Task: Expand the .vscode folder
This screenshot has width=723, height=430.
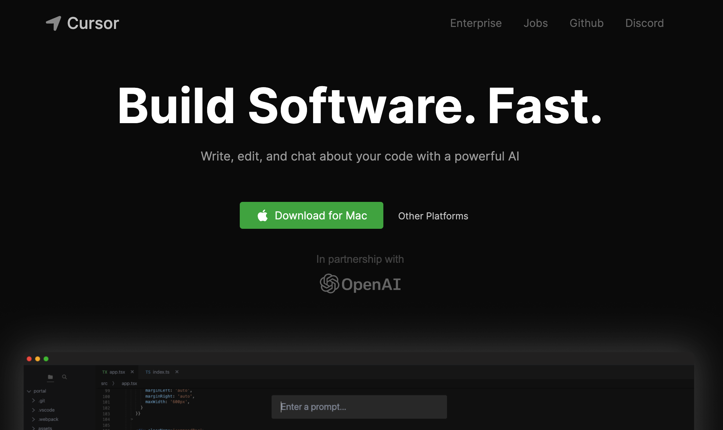Action: (x=34, y=410)
